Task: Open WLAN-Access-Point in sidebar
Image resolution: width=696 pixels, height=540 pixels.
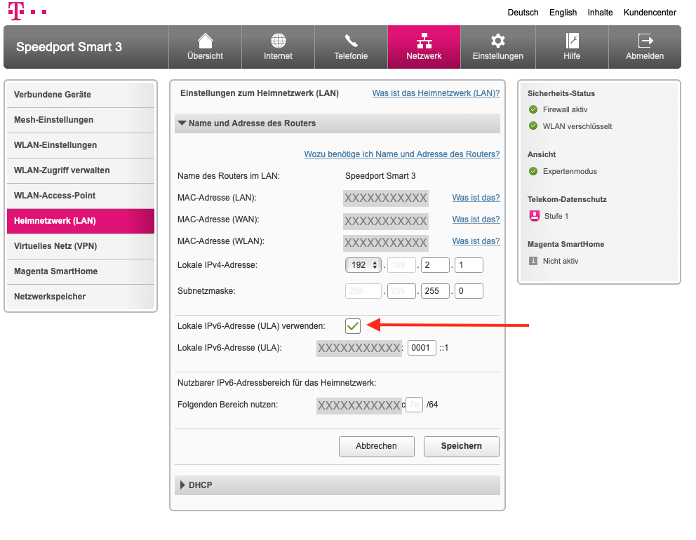Action: (x=81, y=196)
